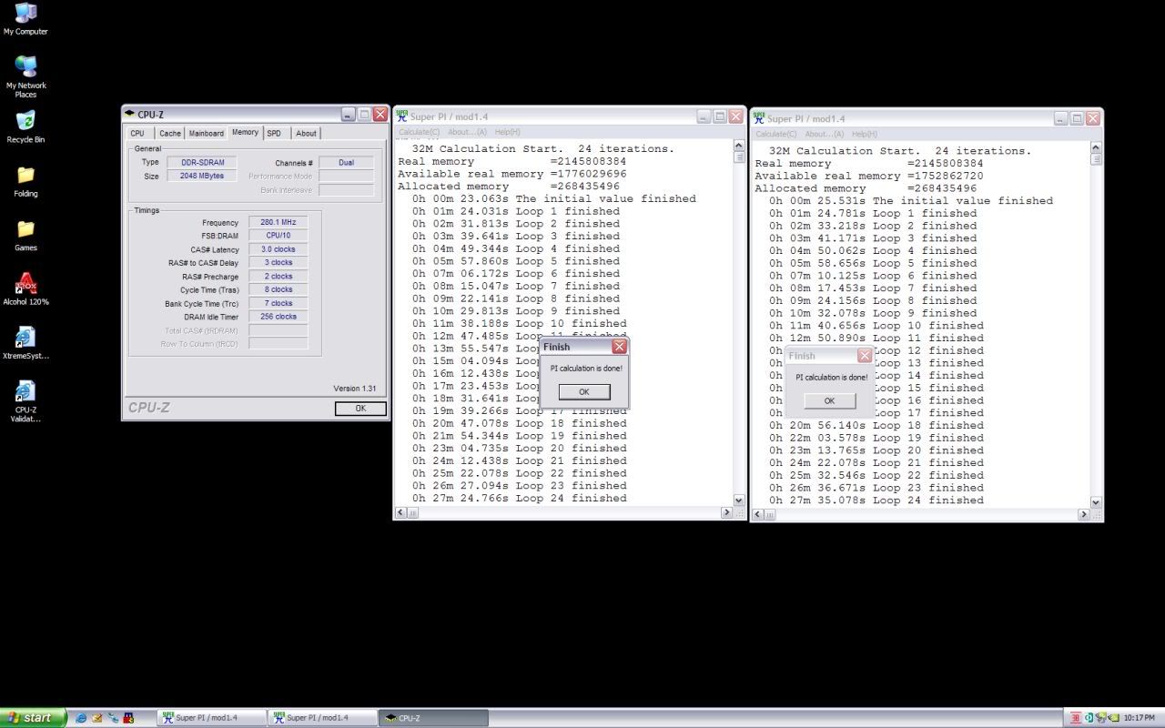This screenshot has width=1165, height=728.
Task: Click OK in left Super PI Finish dialog
Action: 584,392
